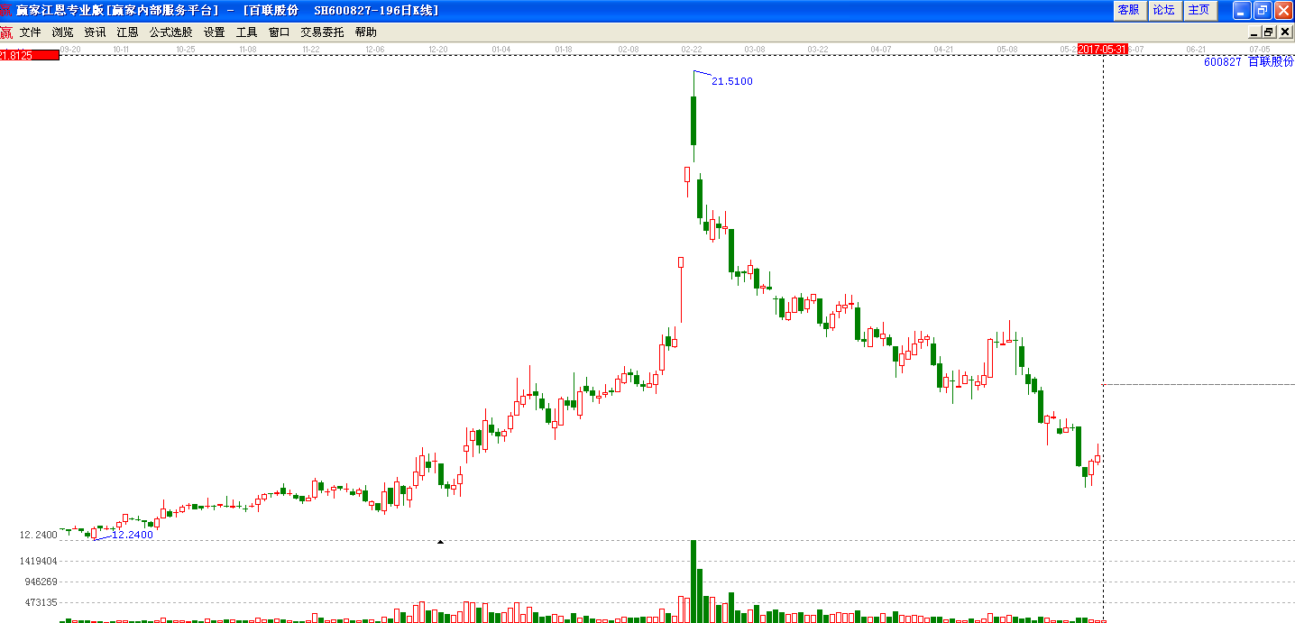Click the 473135 volume axis value
1295x623 pixels.
pyautogui.click(x=41, y=602)
